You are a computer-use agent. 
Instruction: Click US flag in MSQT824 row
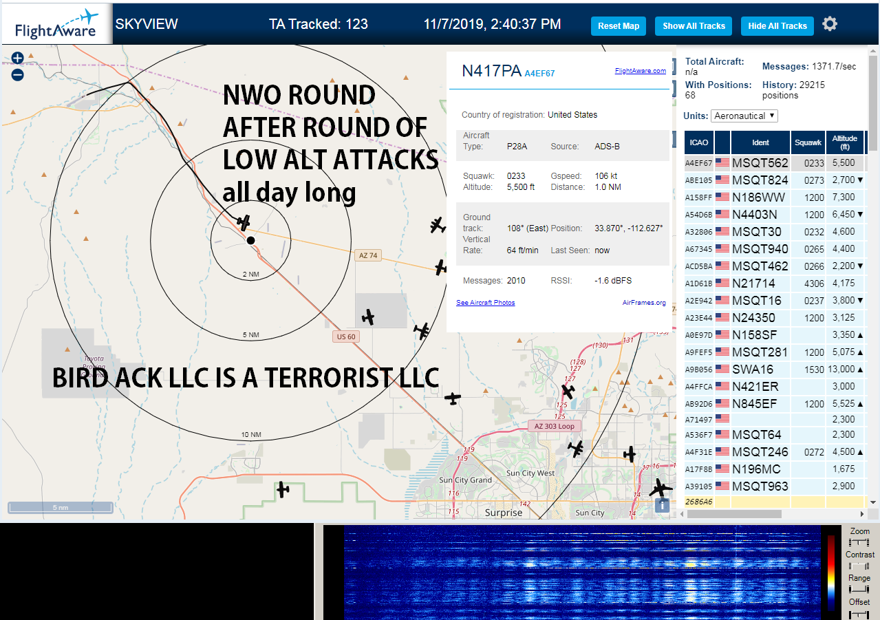point(722,180)
